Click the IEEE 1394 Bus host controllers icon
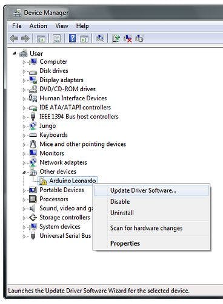Image resolution: width=223 pixels, height=304 pixels. pyautogui.click(x=33, y=117)
